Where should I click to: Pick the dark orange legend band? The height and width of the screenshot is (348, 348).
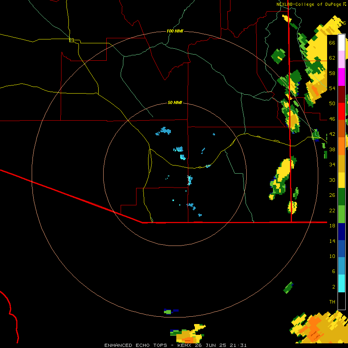[341, 128]
